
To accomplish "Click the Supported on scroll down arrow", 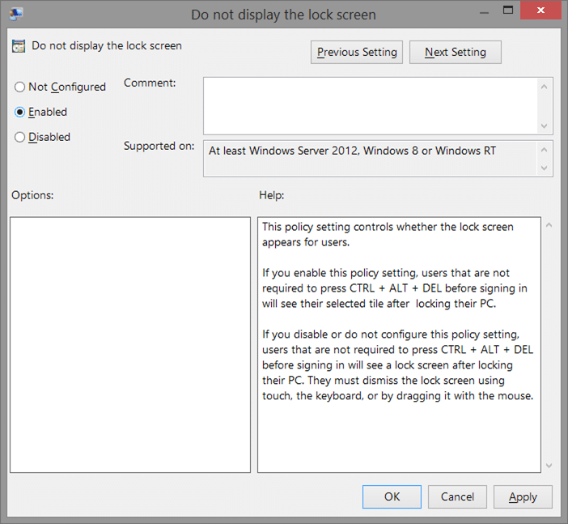I will [544, 168].
